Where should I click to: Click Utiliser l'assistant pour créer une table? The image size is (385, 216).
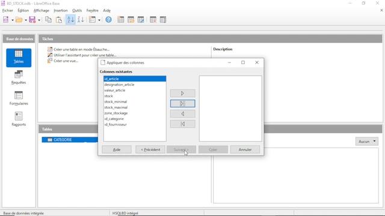(x=85, y=55)
